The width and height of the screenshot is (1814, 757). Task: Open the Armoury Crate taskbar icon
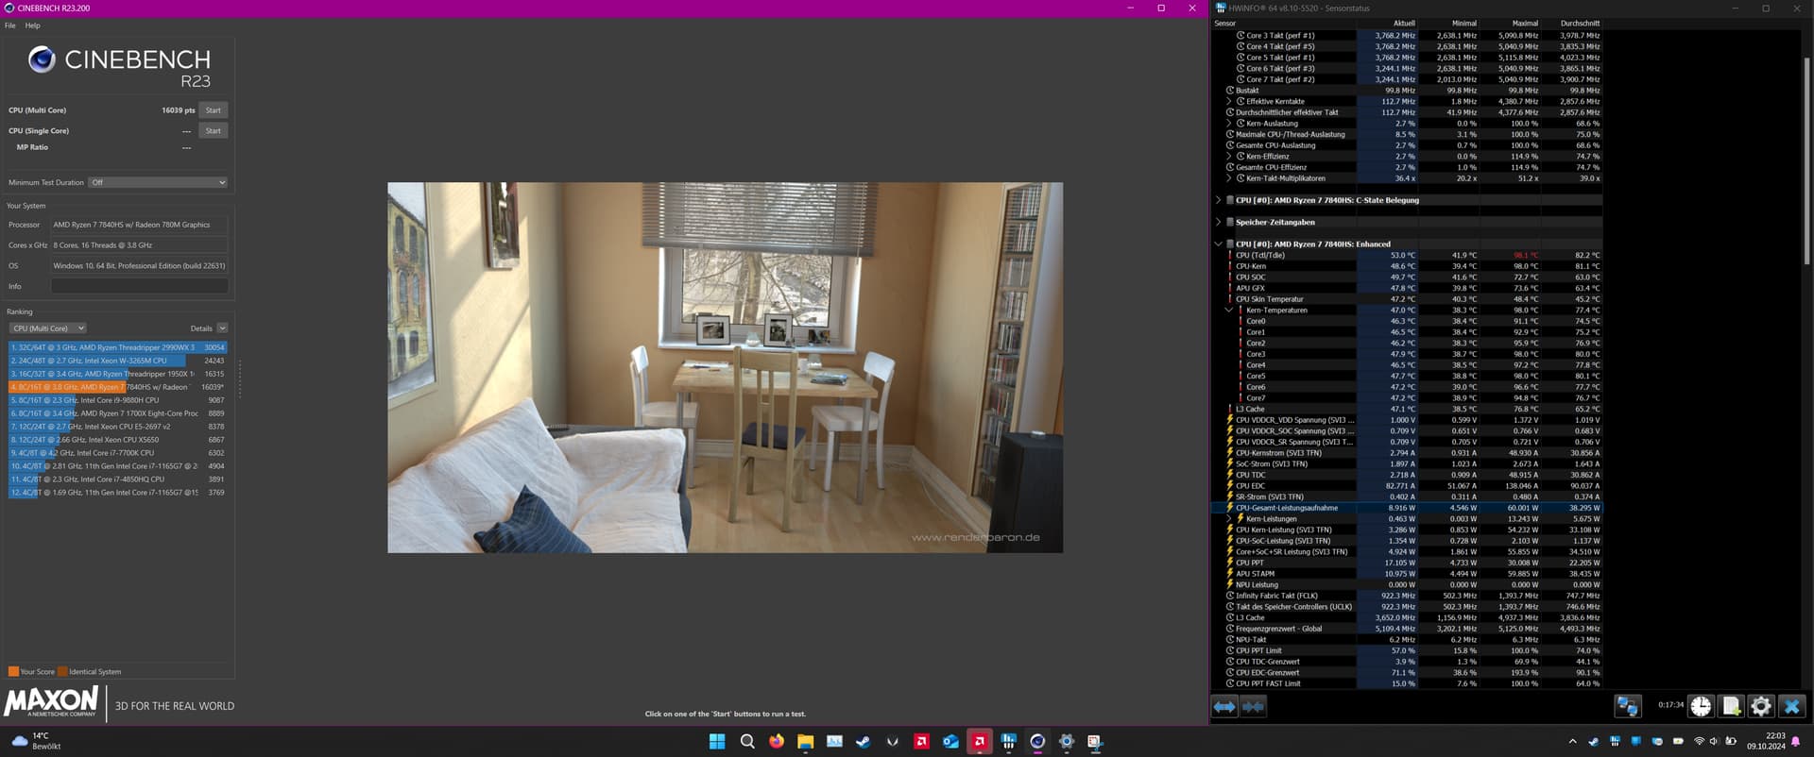click(893, 741)
